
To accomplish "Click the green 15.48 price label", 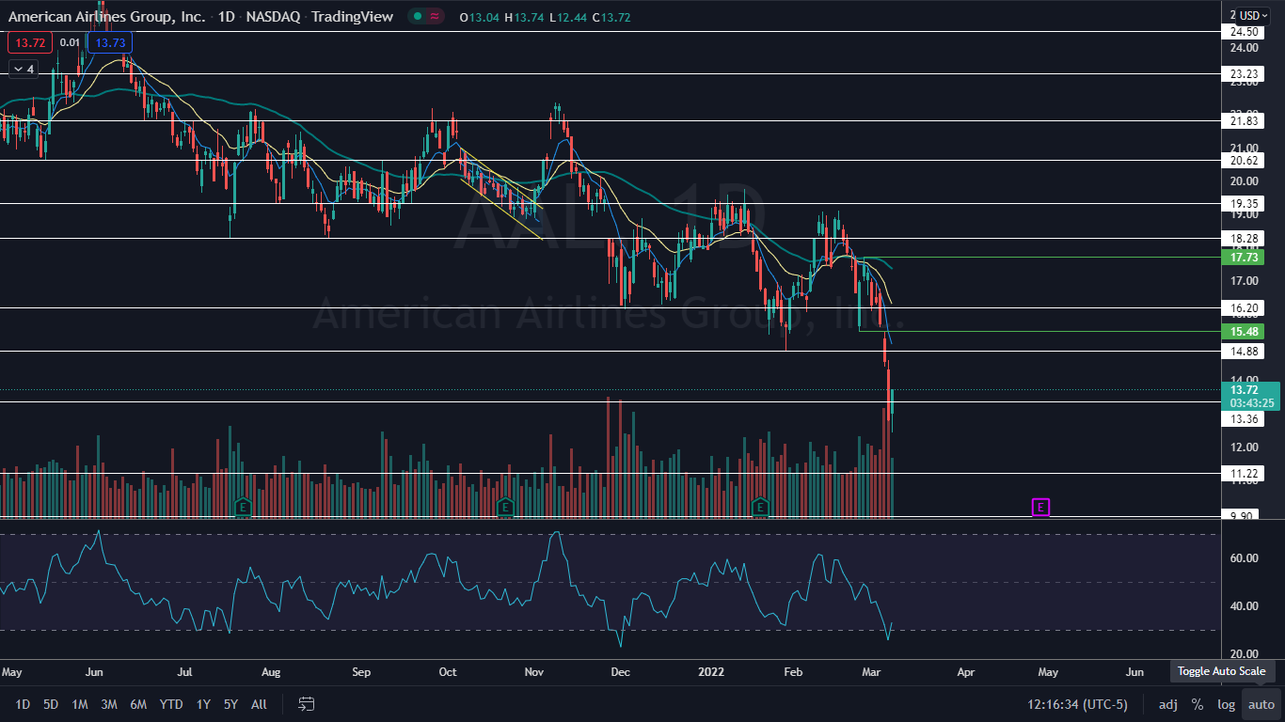I will point(1245,331).
